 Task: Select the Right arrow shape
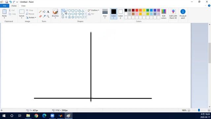pos(76,14)
